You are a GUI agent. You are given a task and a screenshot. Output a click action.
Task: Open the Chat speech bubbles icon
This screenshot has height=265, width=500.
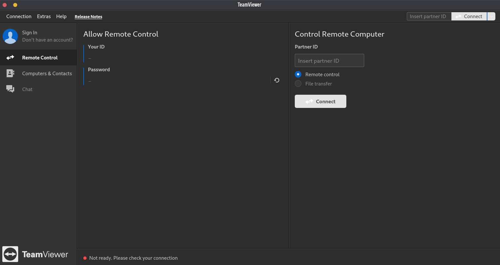tap(10, 89)
